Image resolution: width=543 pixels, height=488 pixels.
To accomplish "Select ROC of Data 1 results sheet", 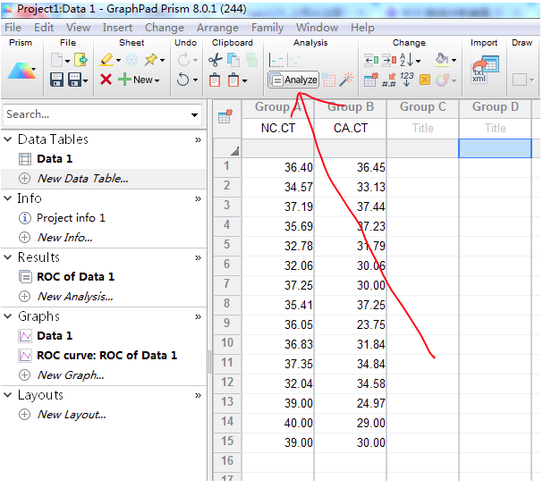I will tap(75, 277).
